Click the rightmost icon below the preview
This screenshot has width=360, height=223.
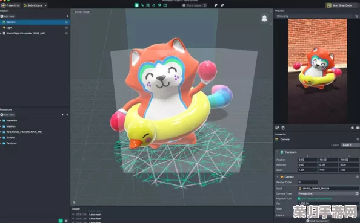pos(358,128)
